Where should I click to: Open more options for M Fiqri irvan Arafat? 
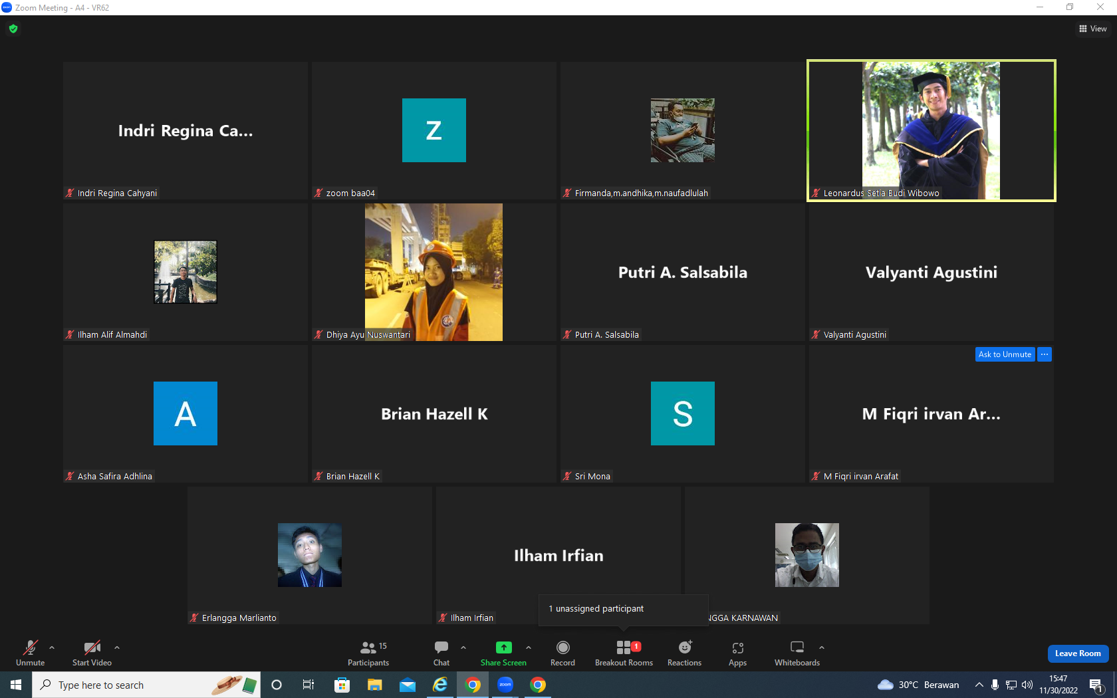(1045, 354)
